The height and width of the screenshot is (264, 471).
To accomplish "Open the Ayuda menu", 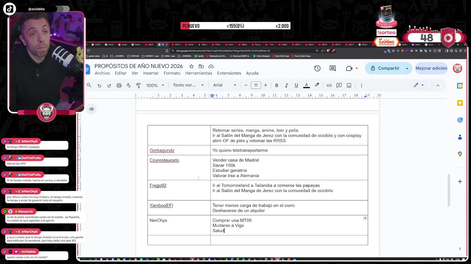I will click(252, 73).
